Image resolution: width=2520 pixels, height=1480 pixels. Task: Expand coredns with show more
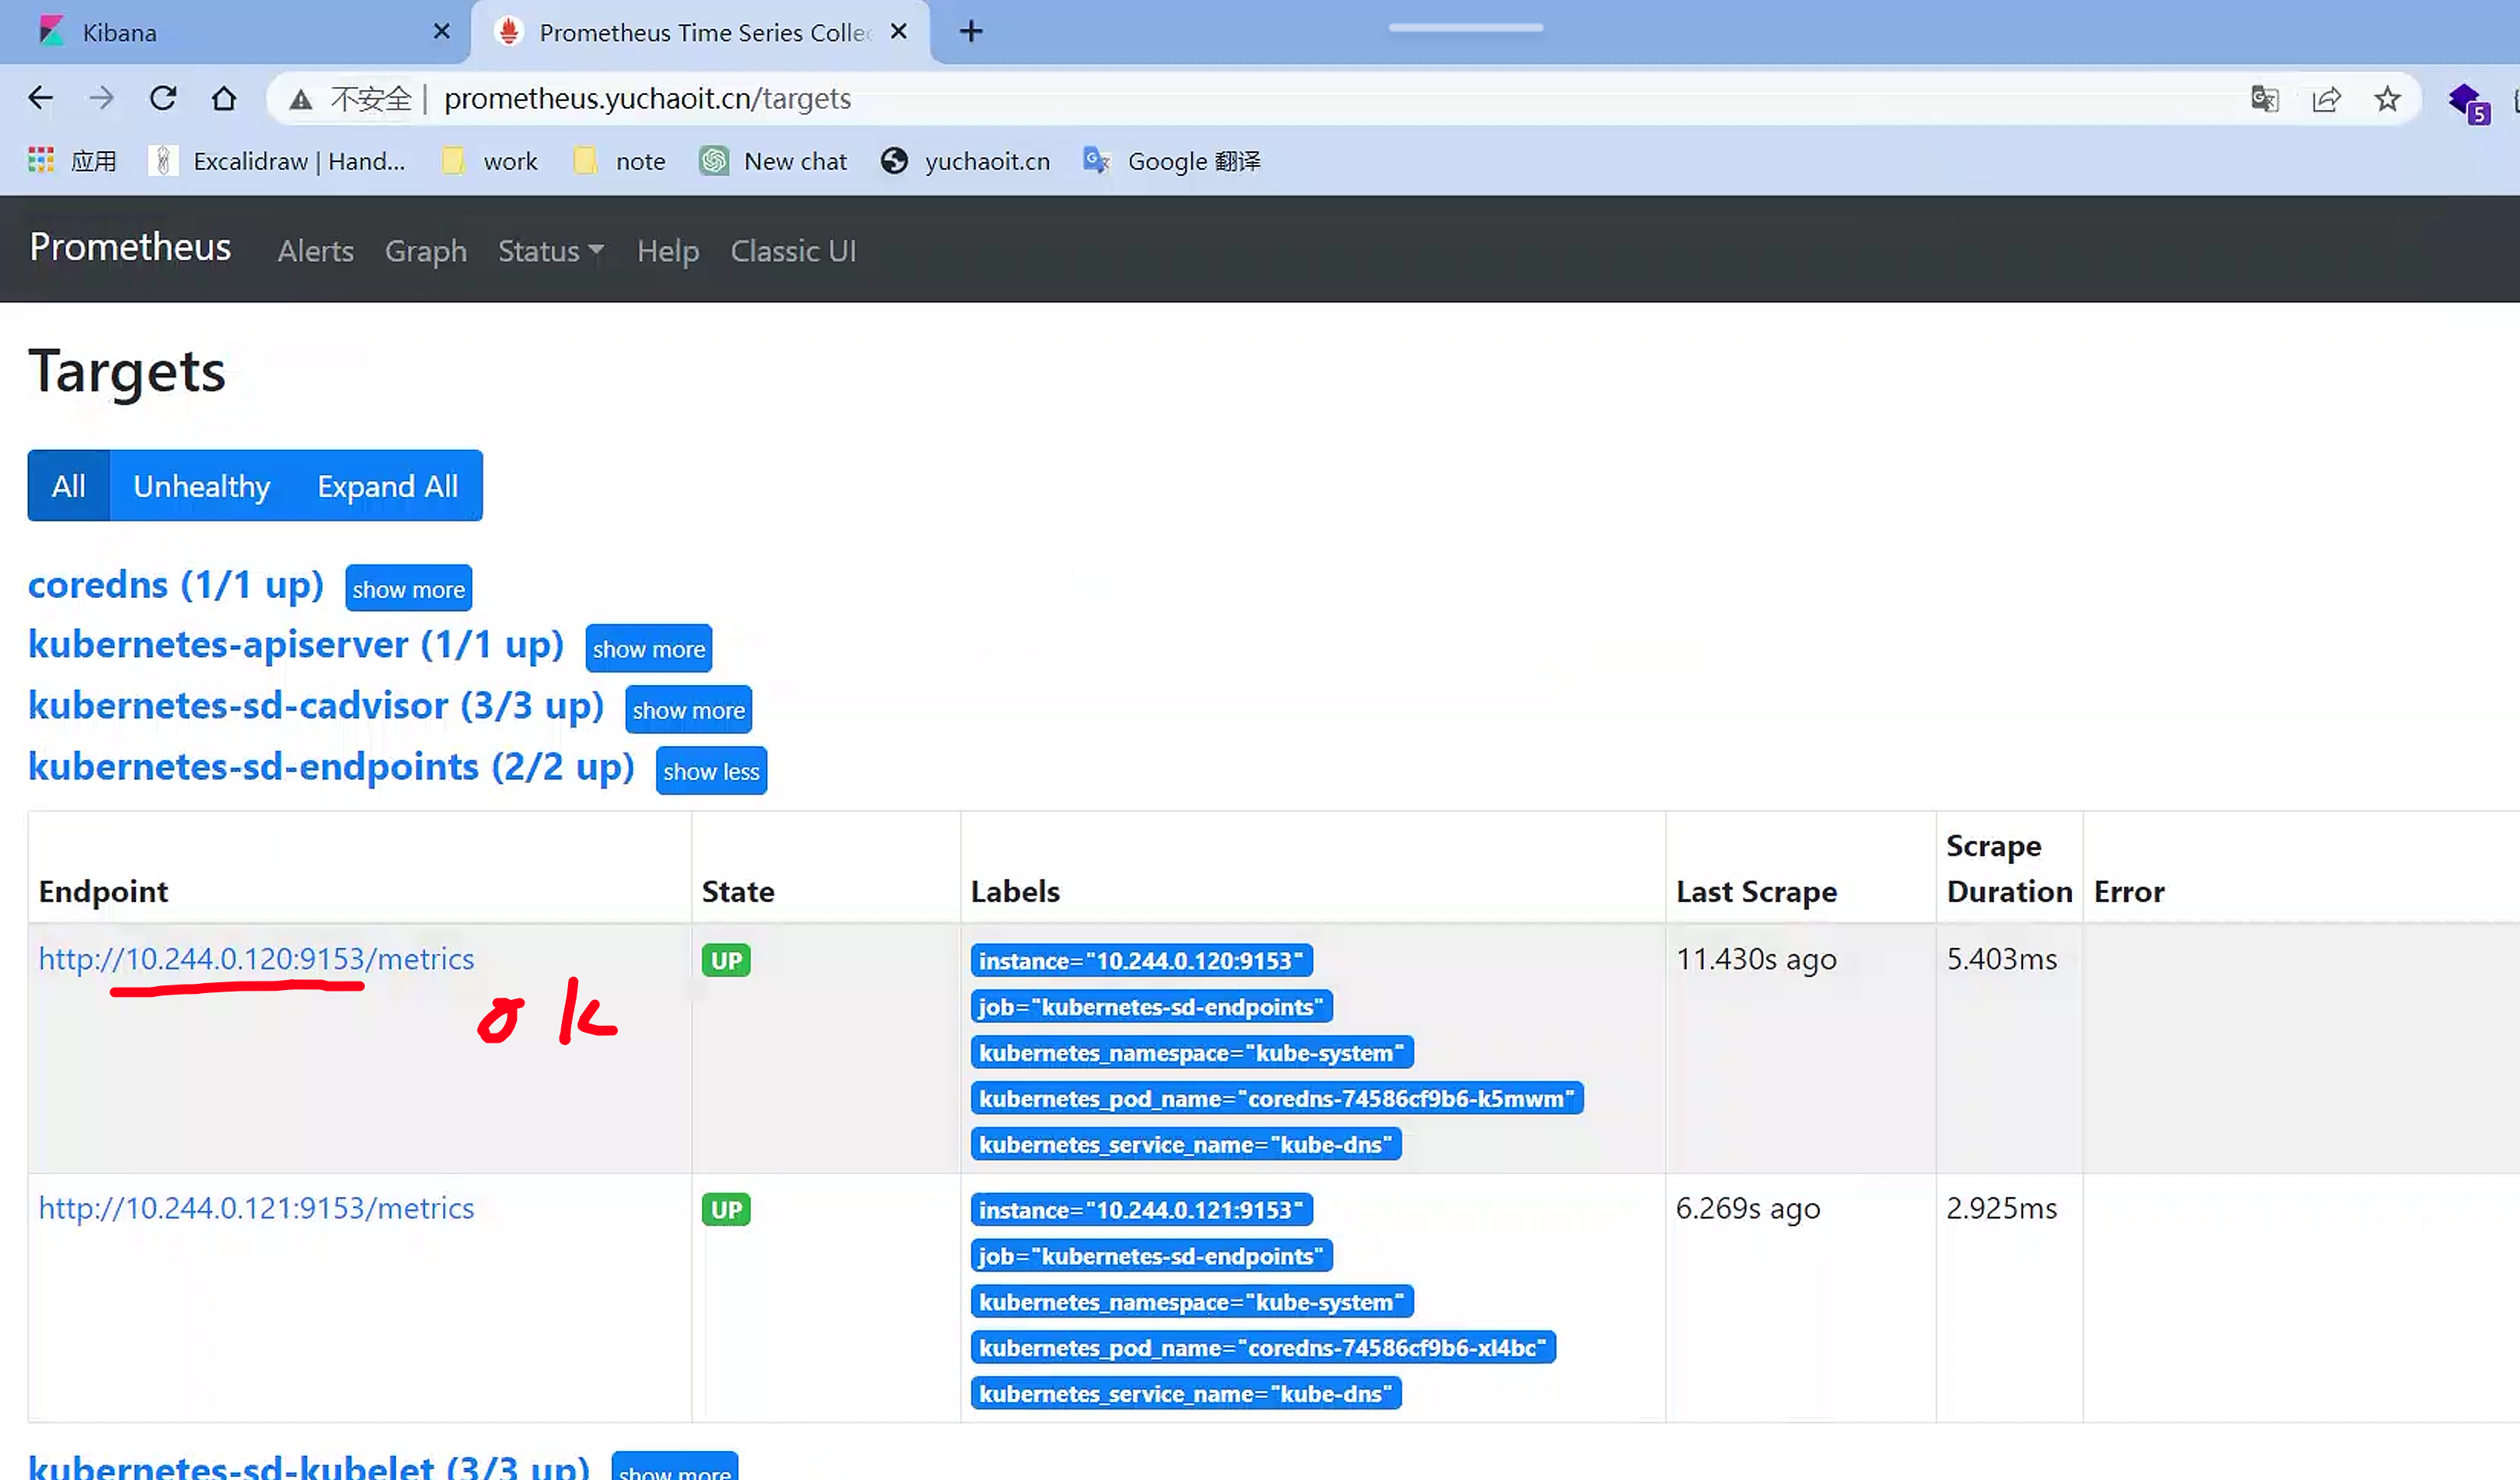coord(408,589)
